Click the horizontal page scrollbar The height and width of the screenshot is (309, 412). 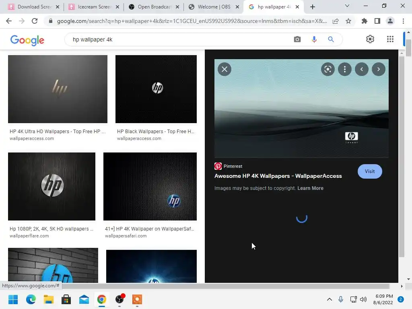point(225,286)
